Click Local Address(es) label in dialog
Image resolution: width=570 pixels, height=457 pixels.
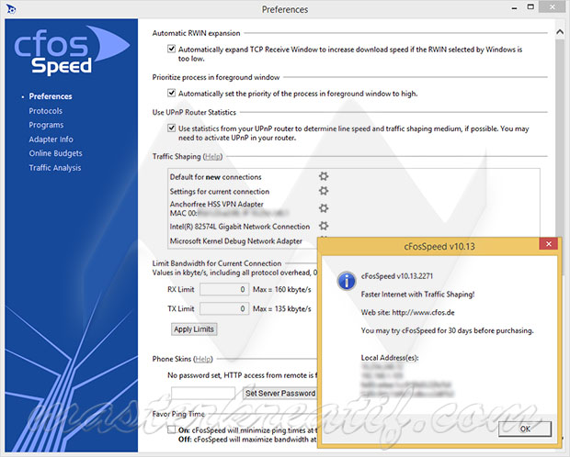click(x=390, y=358)
